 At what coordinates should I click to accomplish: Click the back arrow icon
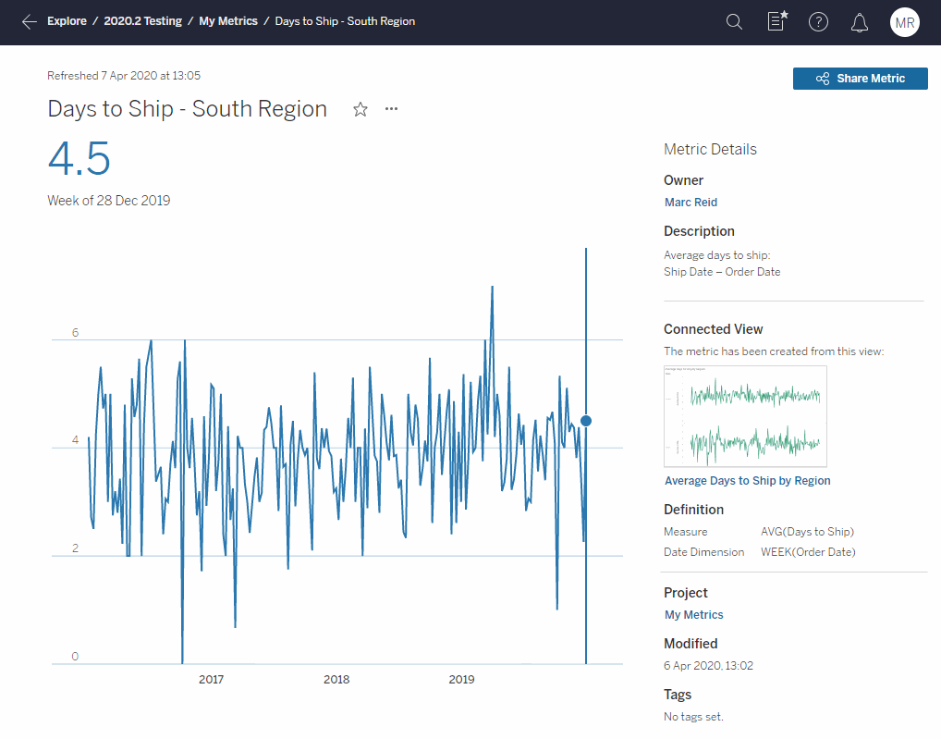coord(30,22)
